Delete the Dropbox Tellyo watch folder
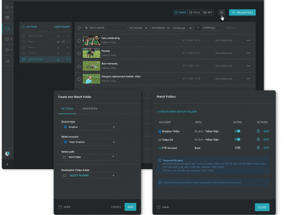 [x=258, y=131]
